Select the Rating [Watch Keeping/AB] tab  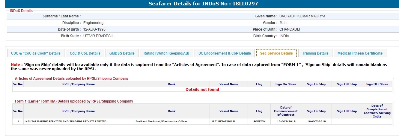coord(166,53)
